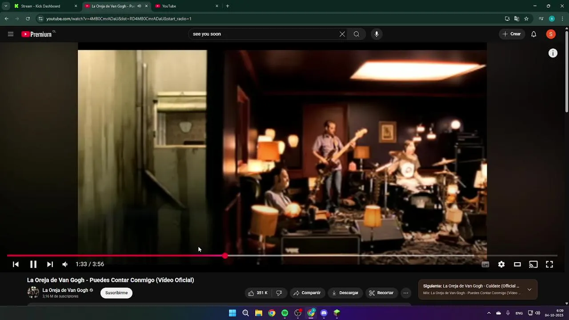Open more actions three-dot menu
Image resolution: width=569 pixels, height=320 pixels.
[406, 293]
